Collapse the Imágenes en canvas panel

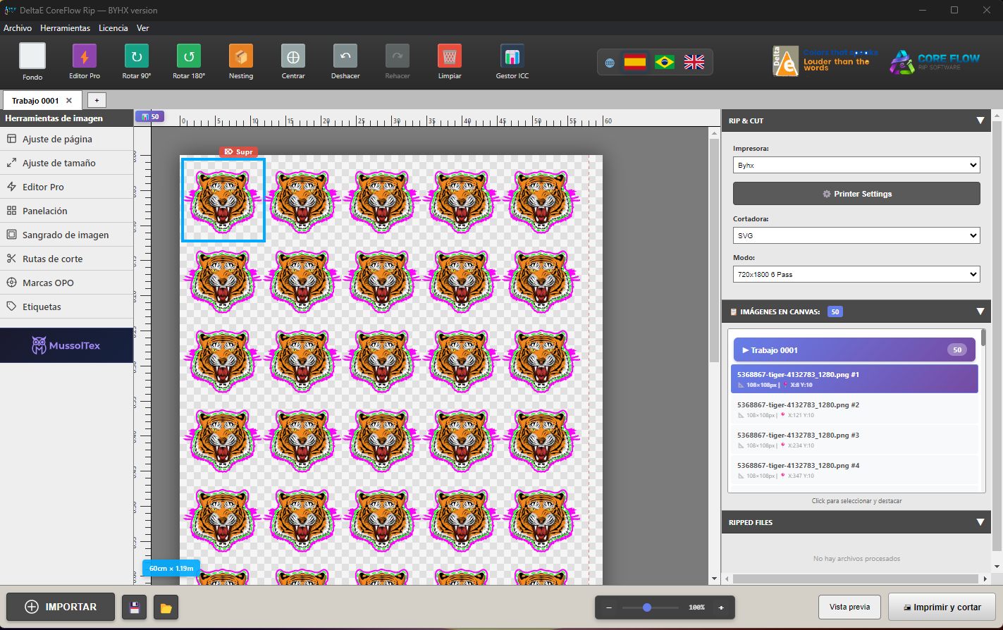980,311
